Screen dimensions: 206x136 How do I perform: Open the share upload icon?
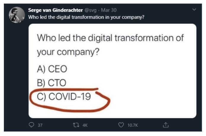point(166,125)
